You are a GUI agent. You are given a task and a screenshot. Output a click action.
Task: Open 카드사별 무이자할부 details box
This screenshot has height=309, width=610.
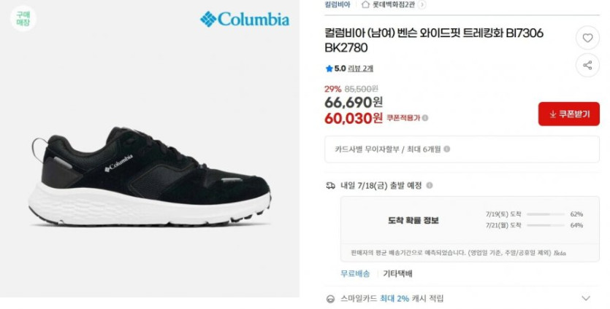tap(462, 149)
